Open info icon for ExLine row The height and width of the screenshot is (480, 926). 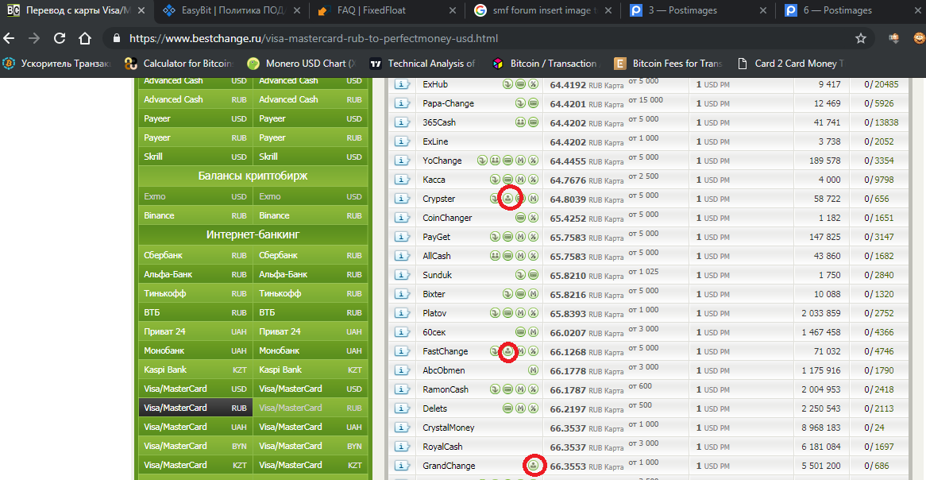point(402,142)
